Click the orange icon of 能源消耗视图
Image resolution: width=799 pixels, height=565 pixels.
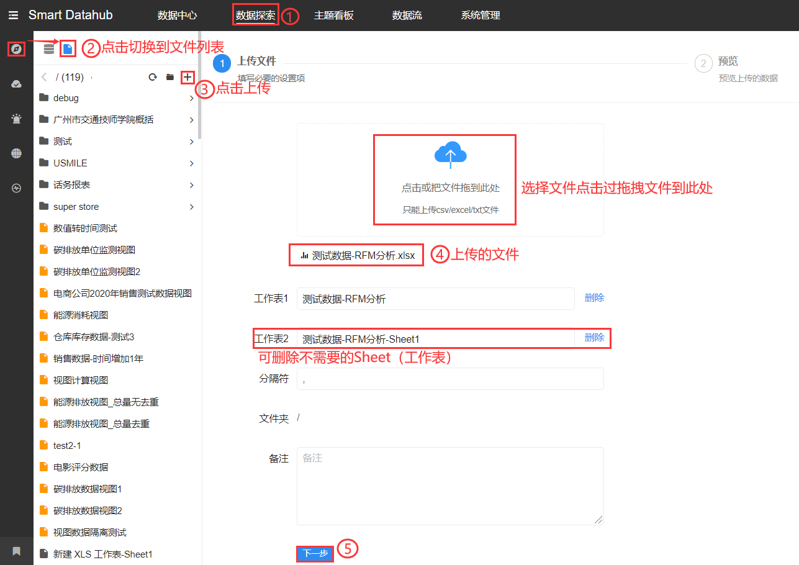(x=43, y=315)
